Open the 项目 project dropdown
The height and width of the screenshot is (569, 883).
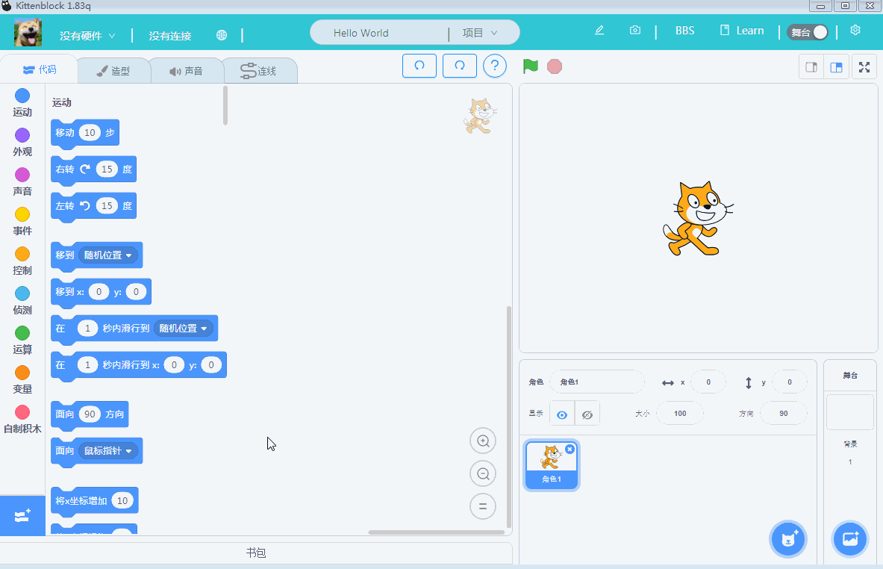point(481,33)
